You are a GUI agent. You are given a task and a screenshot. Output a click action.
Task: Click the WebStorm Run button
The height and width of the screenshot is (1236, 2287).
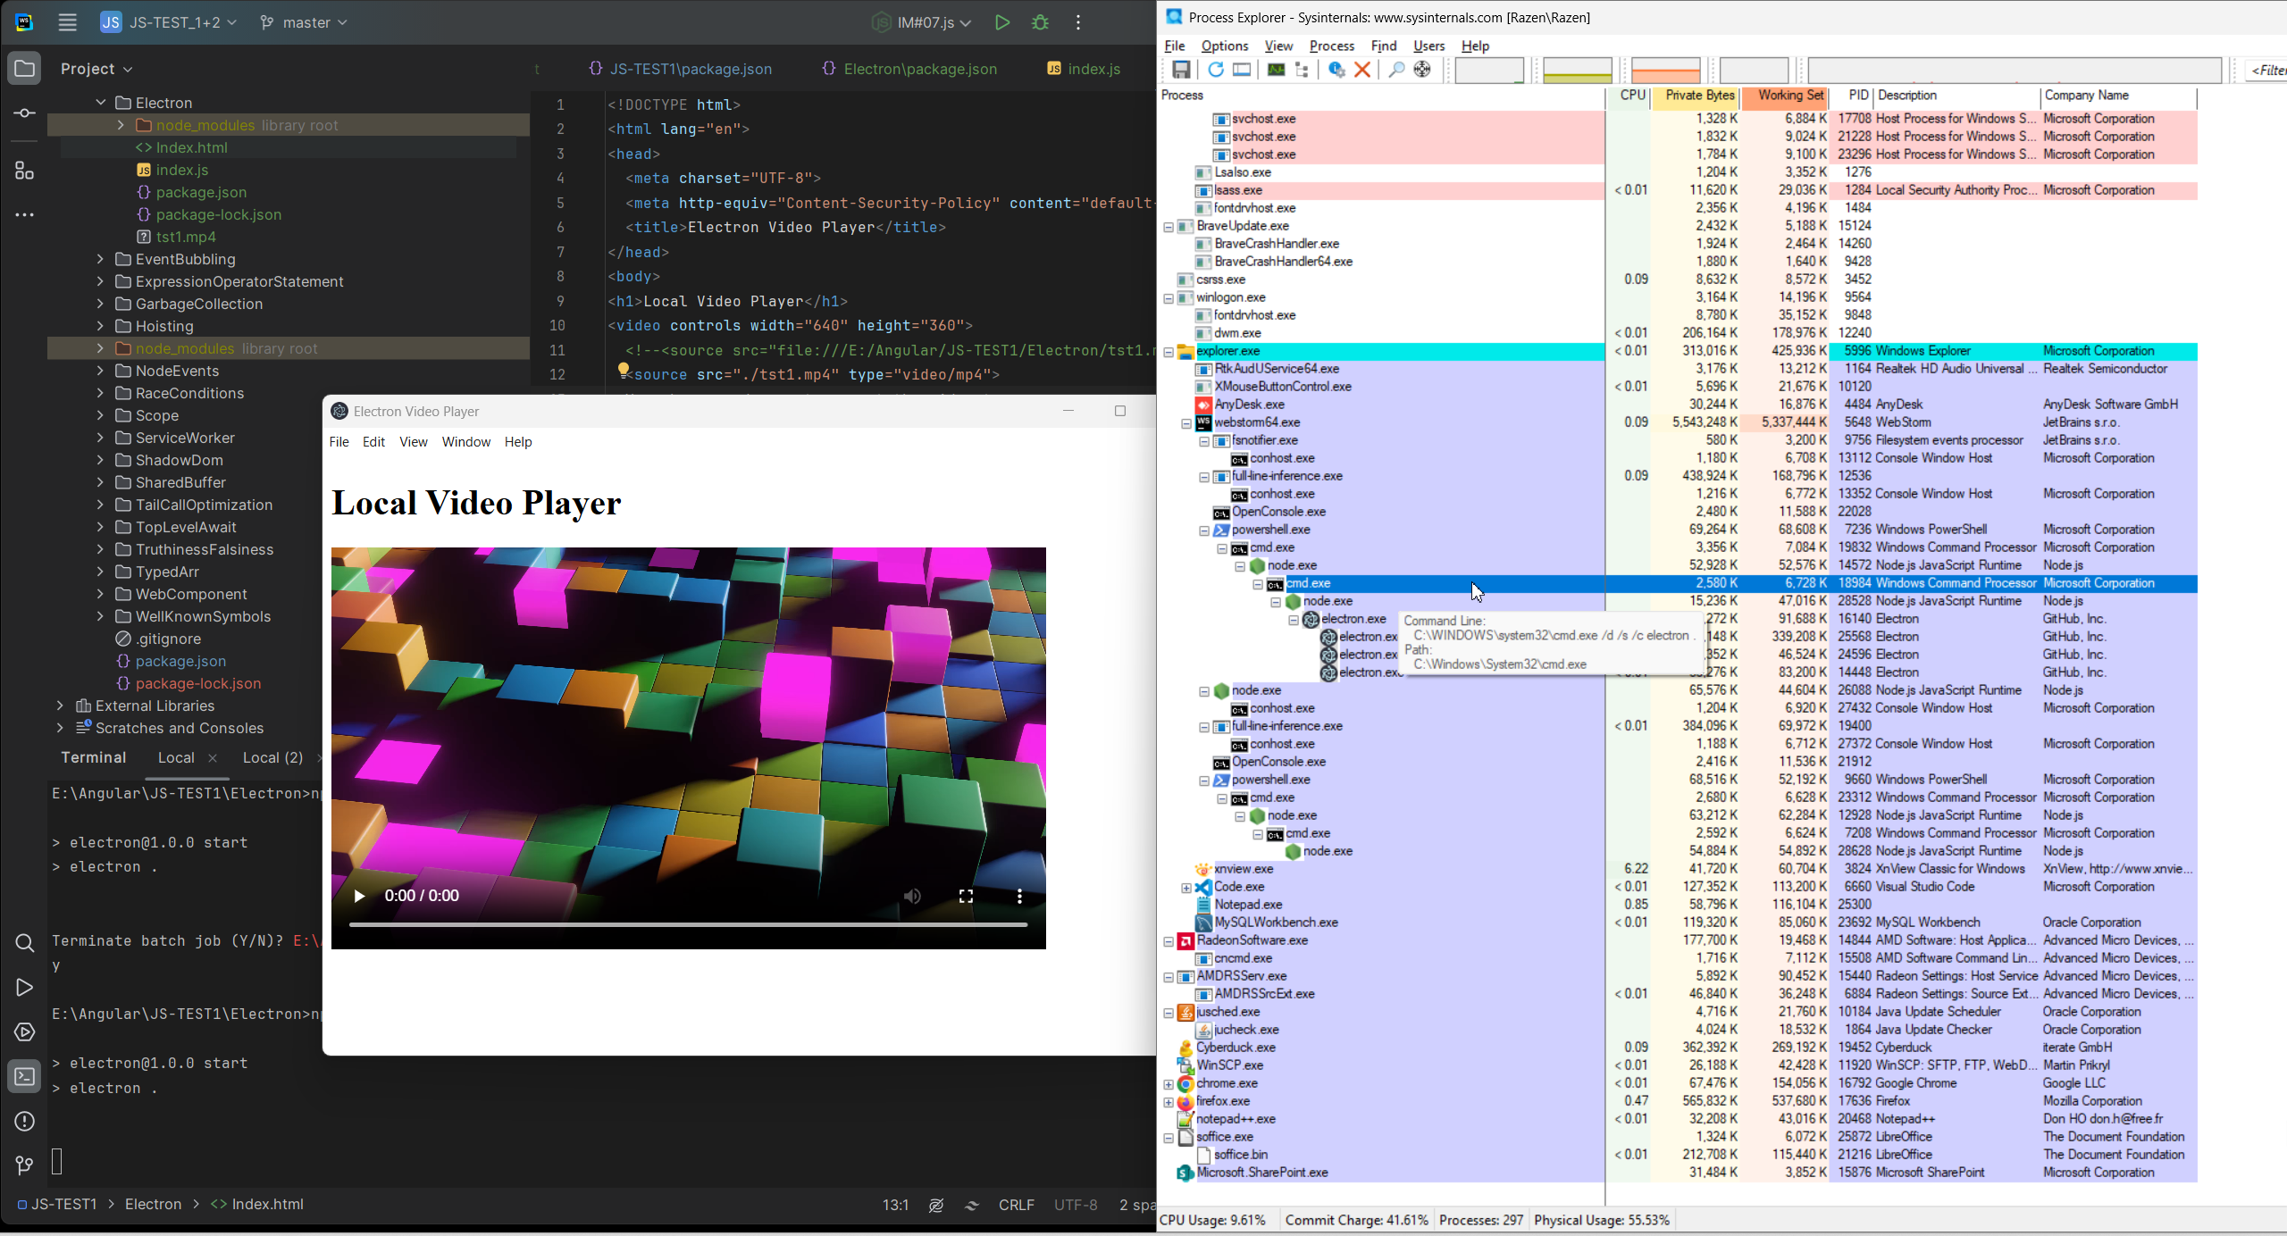pyautogui.click(x=1002, y=22)
